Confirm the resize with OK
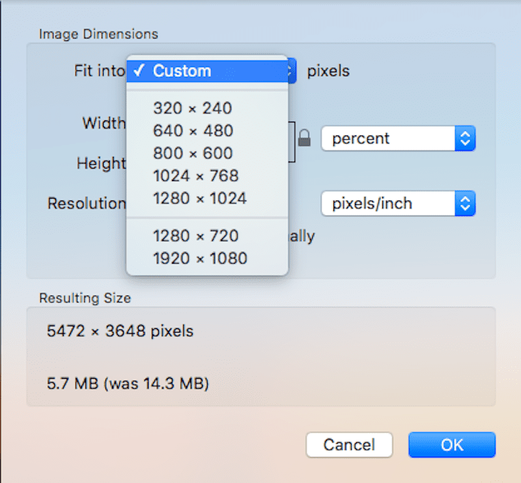The width and height of the screenshot is (521, 483). pos(452,445)
